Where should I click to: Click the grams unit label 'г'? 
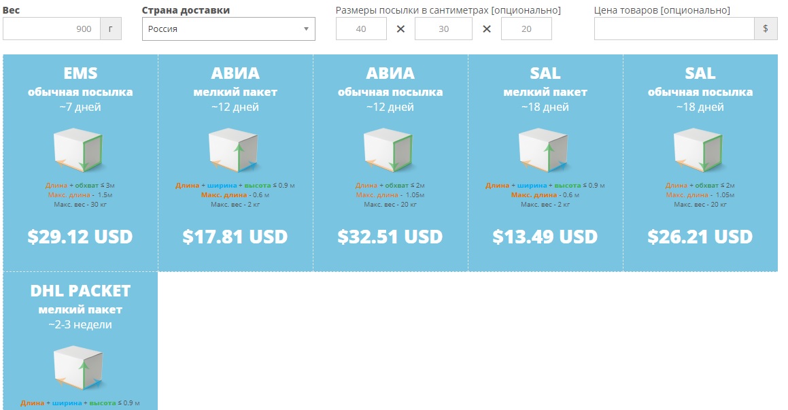111,29
